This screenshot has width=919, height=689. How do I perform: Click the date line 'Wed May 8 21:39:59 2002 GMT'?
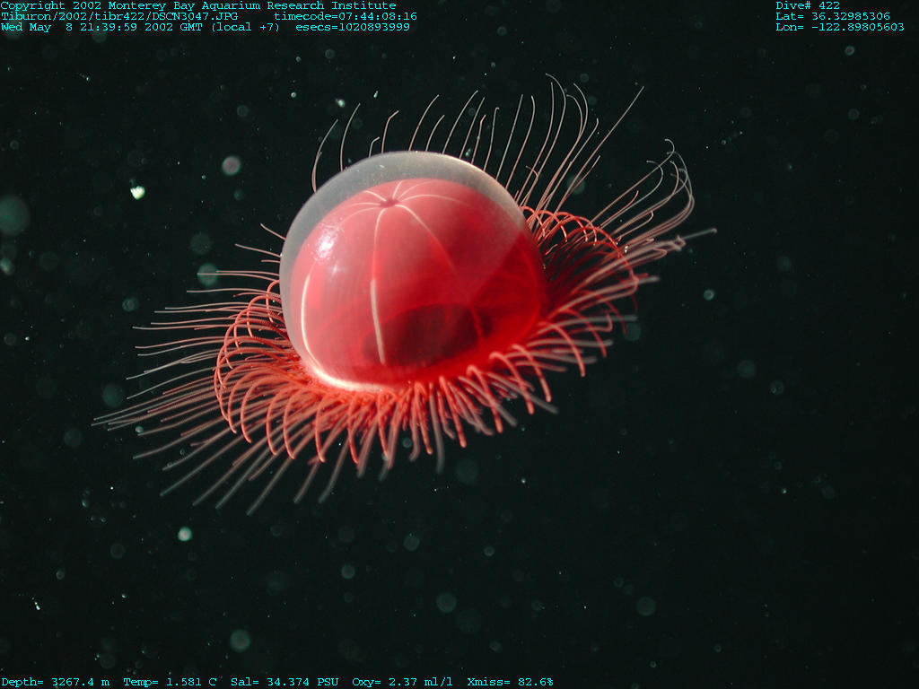pos(101,27)
